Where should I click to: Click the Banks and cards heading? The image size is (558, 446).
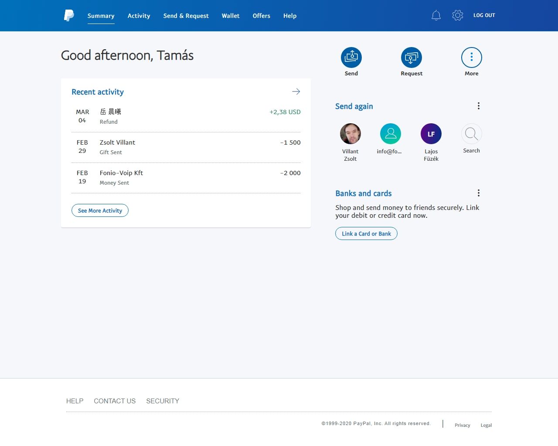click(x=364, y=193)
